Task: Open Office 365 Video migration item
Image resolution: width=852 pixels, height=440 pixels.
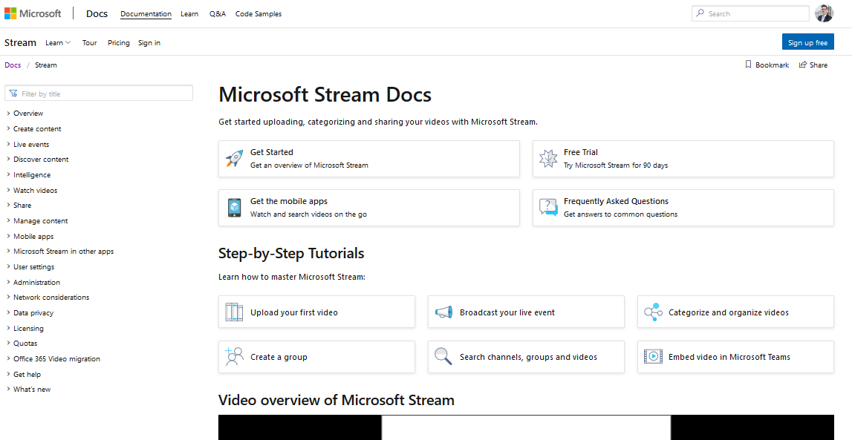Action: [x=57, y=358]
